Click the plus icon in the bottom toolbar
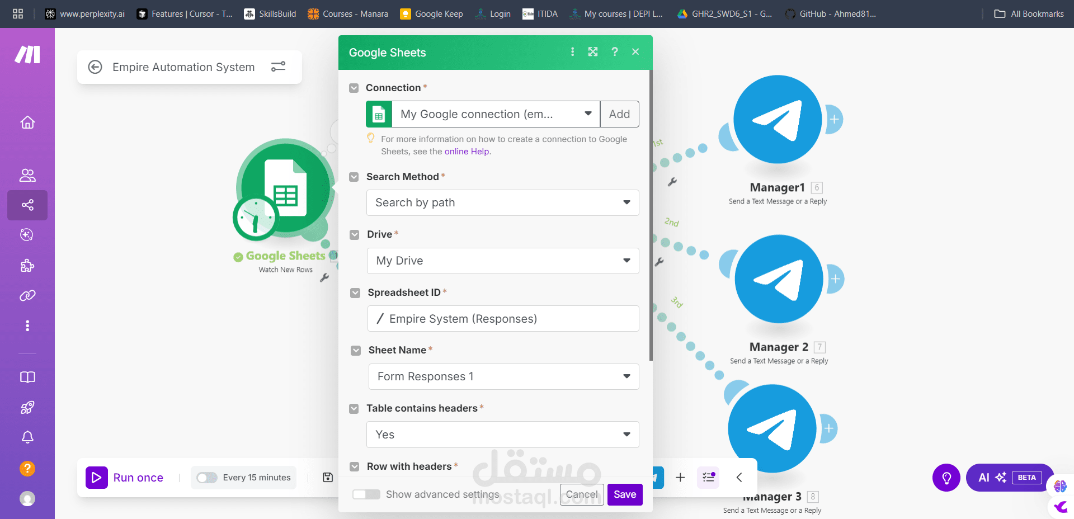The image size is (1074, 519). (680, 478)
